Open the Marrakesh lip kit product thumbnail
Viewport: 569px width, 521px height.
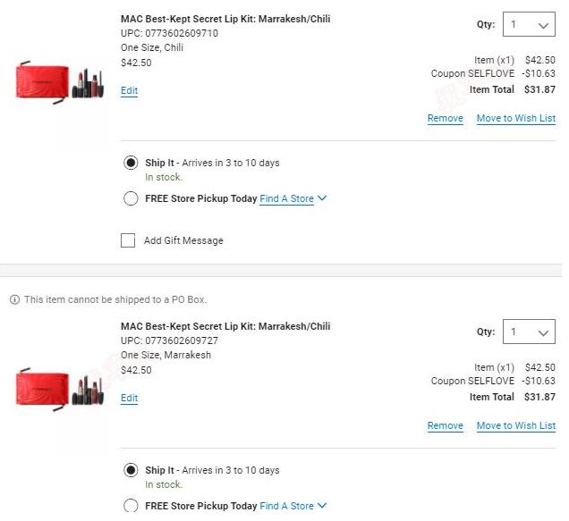tap(60, 391)
